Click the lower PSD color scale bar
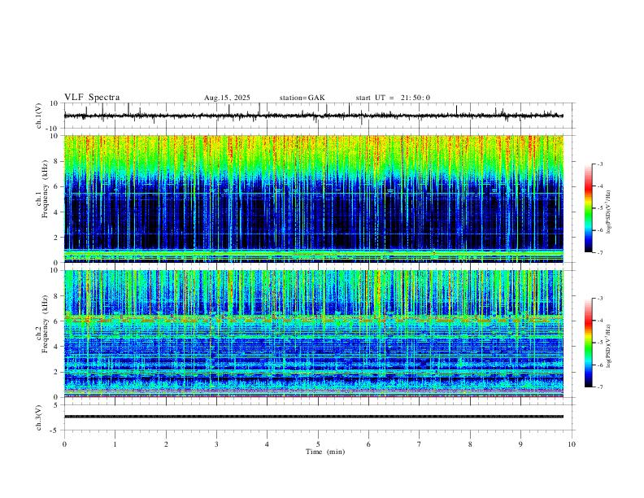 [x=589, y=343]
